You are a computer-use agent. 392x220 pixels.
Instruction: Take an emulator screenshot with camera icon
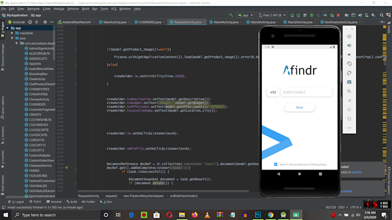coord(349,82)
